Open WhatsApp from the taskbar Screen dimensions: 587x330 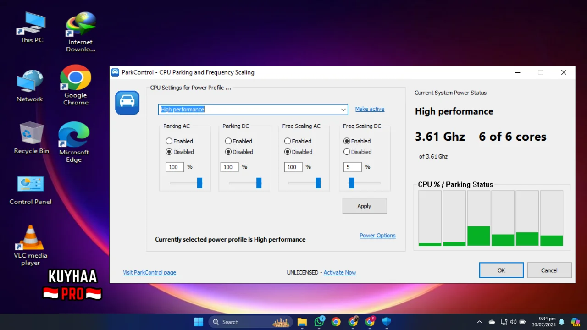tap(319, 322)
